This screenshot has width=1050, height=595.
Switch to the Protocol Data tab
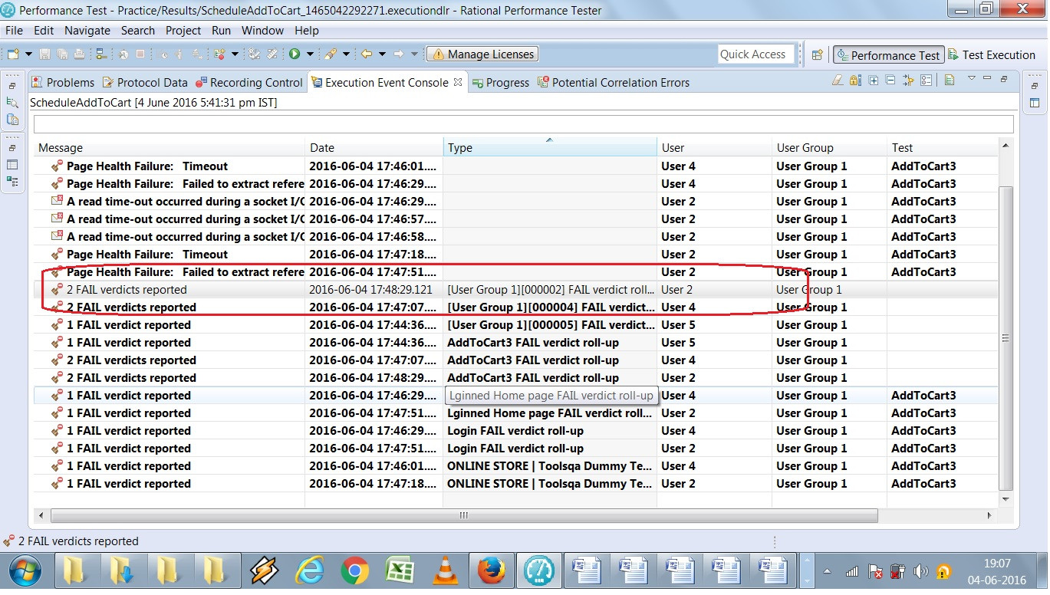click(145, 83)
